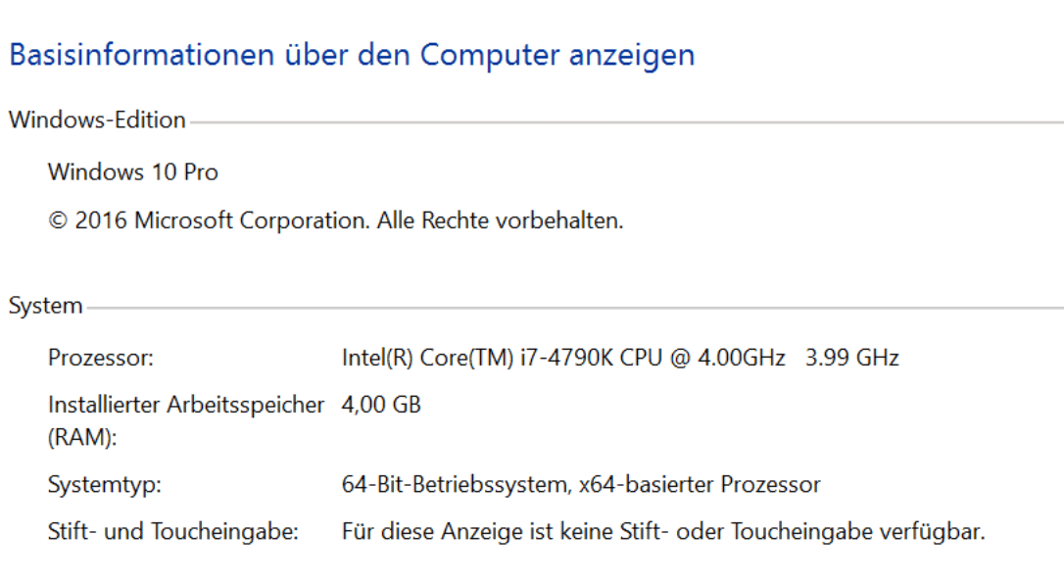Click the CPU @ 4.00GHz text
Screen dimensions: 1064x584
click(702, 358)
